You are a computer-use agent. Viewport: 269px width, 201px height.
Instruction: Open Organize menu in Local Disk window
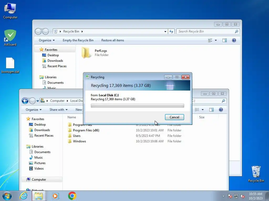34,110
